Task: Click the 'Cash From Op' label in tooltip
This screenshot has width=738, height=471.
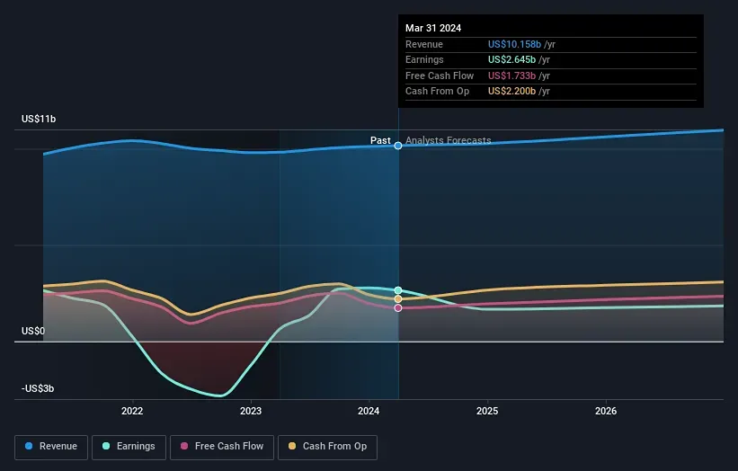Action: [437, 92]
